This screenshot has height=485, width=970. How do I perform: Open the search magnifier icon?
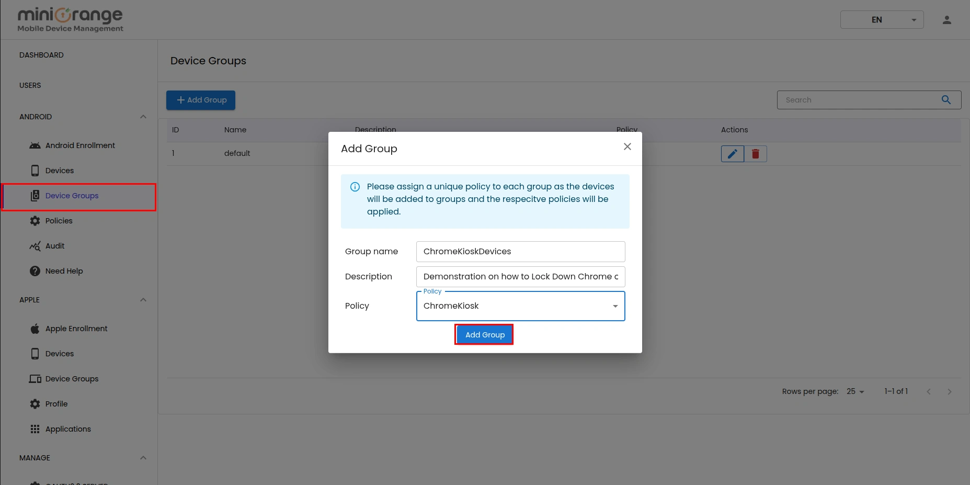946,99
